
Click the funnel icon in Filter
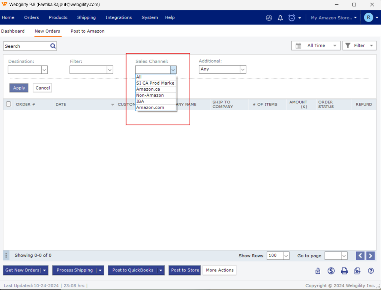tap(348, 46)
